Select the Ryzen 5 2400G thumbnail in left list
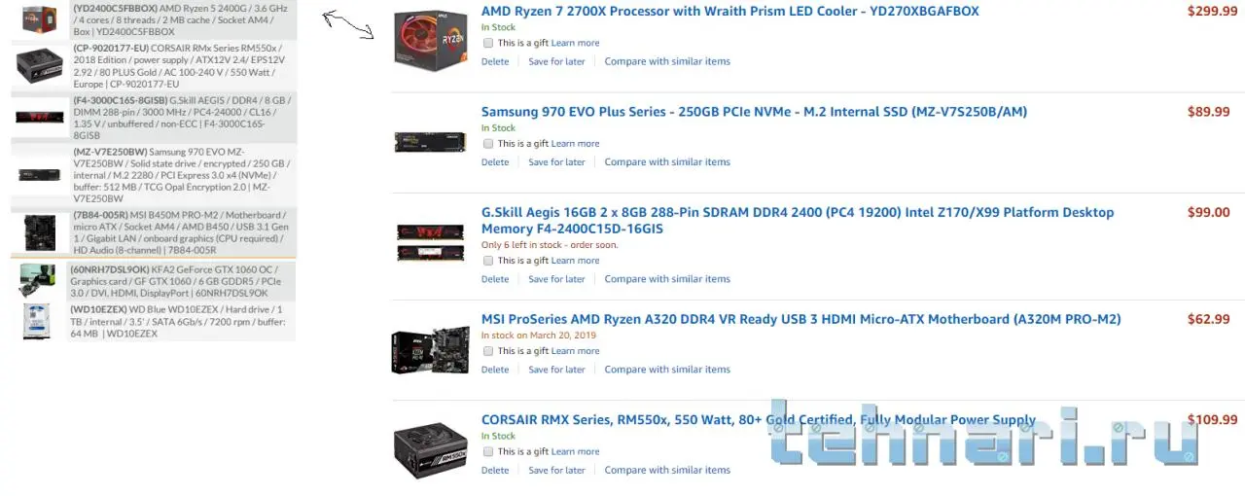 [x=39, y=19]
